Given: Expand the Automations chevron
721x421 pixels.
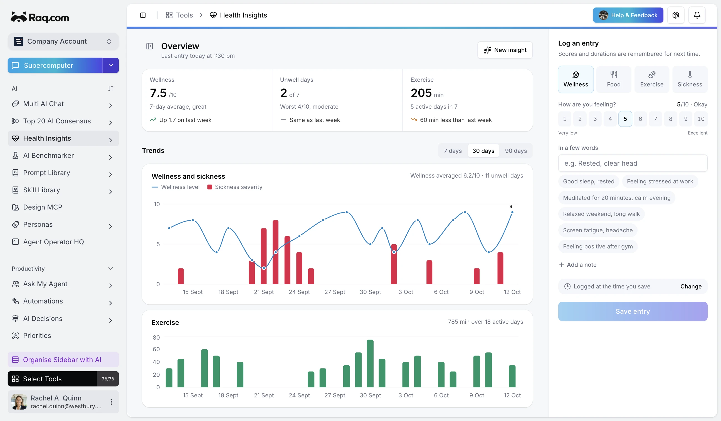Looking at the screenshot, I should [x=110, y=303].
